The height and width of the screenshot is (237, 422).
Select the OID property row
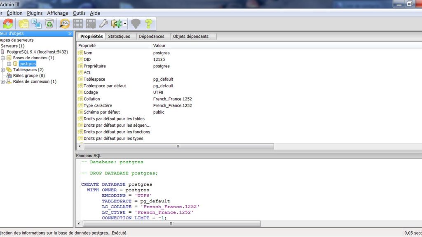pyautogui.click(x=249, y=59)
